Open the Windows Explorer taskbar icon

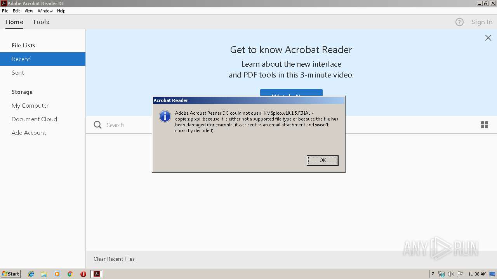[44, 274]
